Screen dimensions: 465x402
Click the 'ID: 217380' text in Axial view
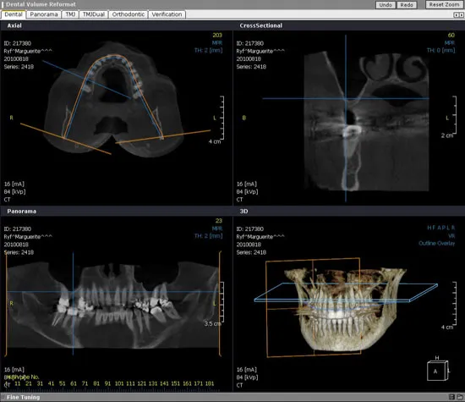pyautogui.click(x=18, y=43)
